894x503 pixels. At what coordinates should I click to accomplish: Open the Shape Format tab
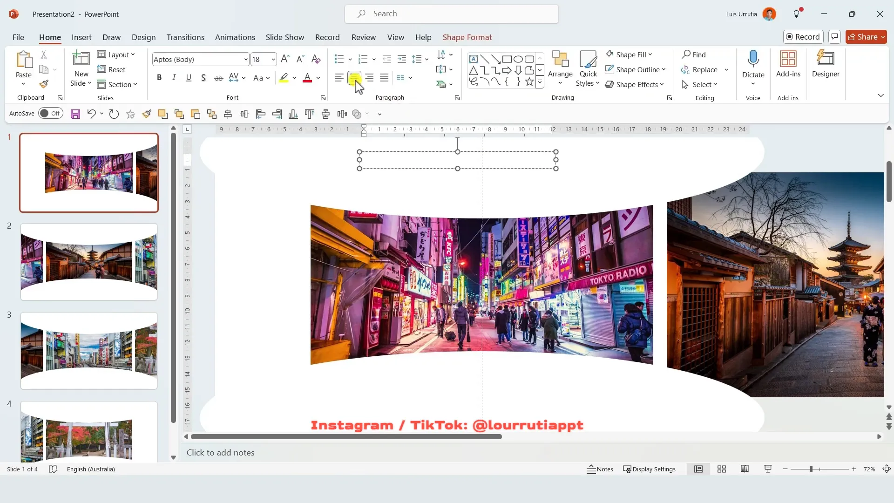467,37
